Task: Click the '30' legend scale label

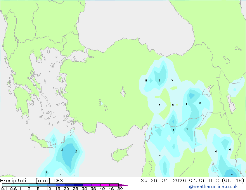Action: click(84, 188)
